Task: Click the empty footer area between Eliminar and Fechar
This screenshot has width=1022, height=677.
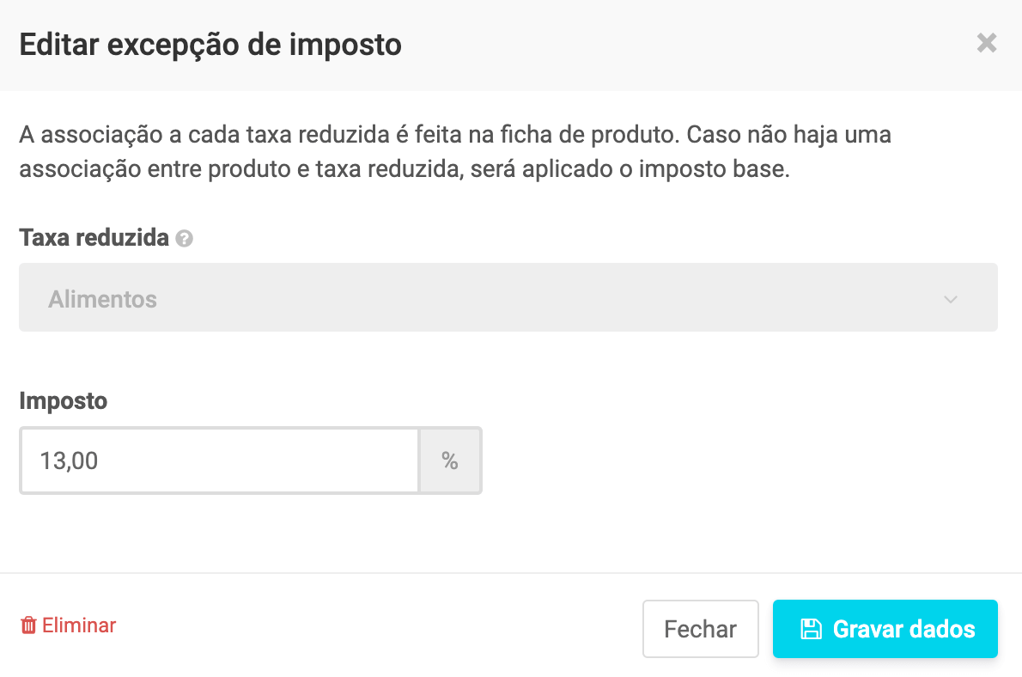Action: [378, 627]
